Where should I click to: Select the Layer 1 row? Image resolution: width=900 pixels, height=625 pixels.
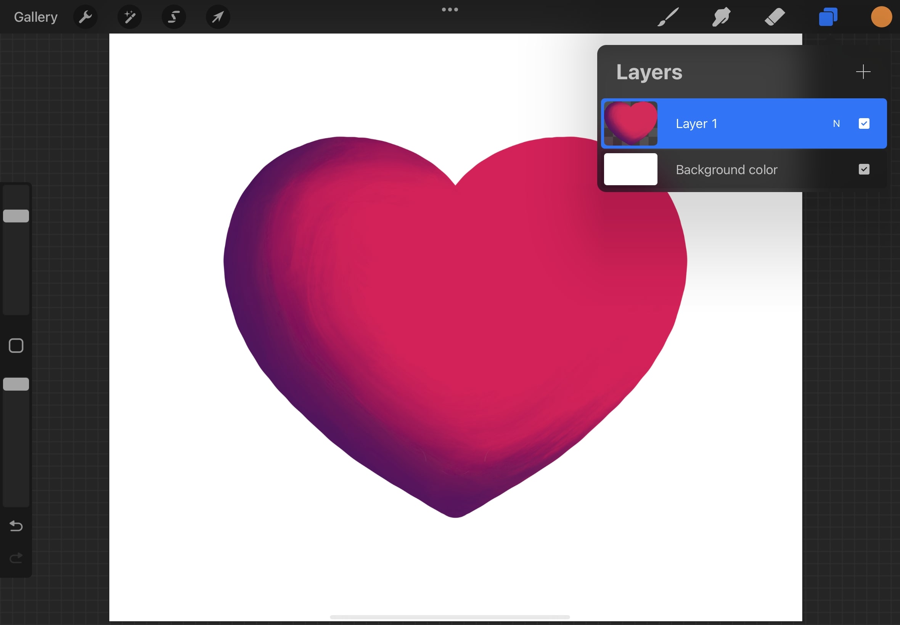744,124
